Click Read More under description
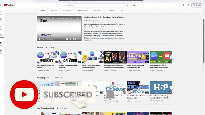The width and height of the screenshot is (205, 115). [x=87, y=40]
